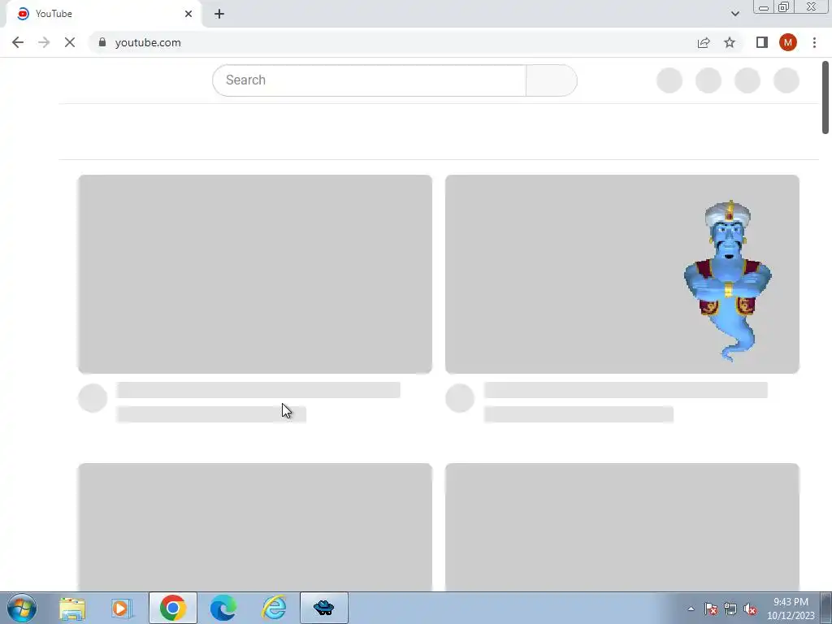832x624 pixels.
Task: Click the muted volume tray icon
Action: [x=750, y=609]
